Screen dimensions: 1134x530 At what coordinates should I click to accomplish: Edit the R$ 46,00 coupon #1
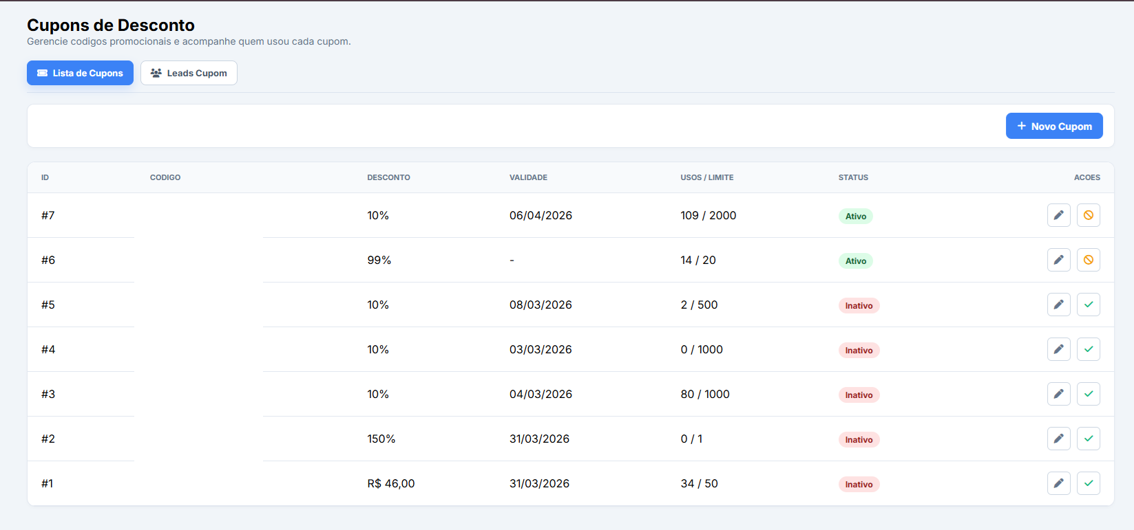pyautogui.click(x=1058, y=483)
